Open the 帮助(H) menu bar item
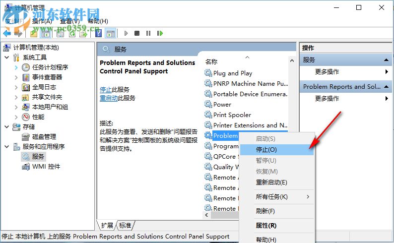 click(98, 21)
